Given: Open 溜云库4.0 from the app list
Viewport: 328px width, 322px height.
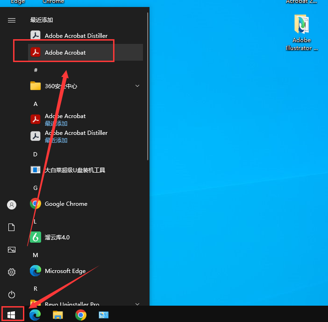Looking at the screenshot, I should (x=57, y=238).
